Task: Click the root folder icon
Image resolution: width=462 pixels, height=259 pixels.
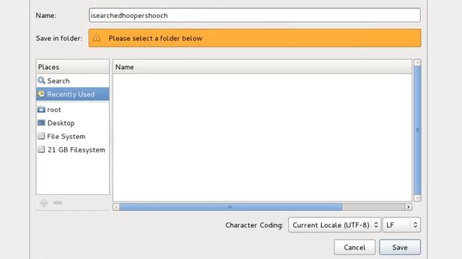Action: tap(41, 109)
